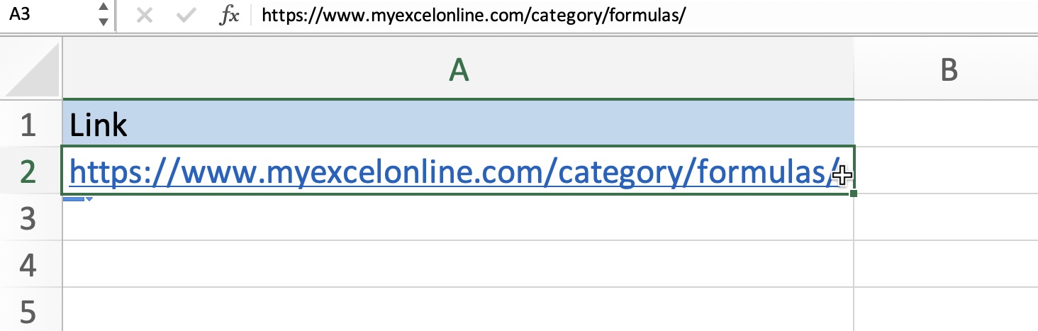Select cell B2 beside the hyperlink
This screenshot has height=331, width=1038.
(x=947, y=171)
